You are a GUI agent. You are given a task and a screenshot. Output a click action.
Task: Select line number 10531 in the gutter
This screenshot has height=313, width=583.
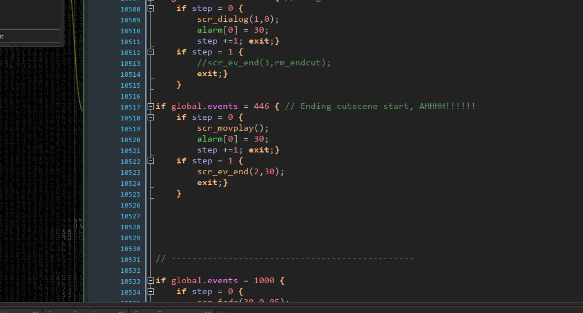(x=130, y=260)
